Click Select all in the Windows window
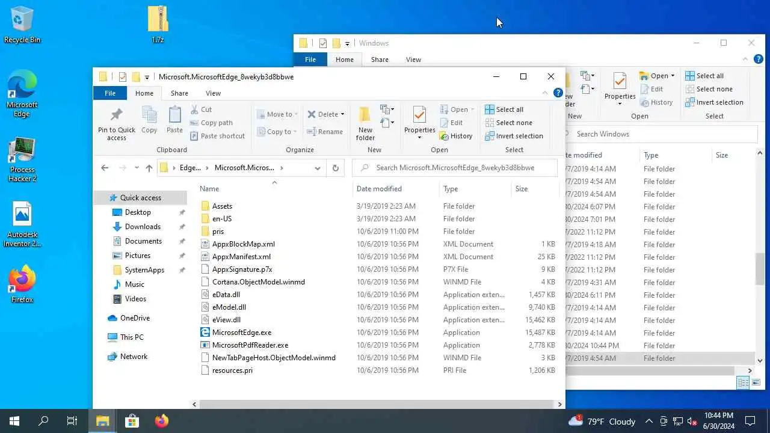770x433 pixels. [704, 76]
